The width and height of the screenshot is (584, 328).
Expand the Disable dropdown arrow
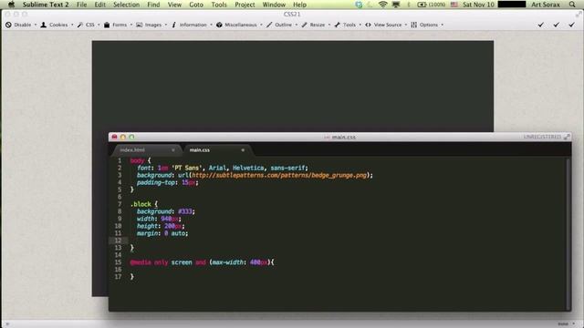(x=36, y=25)
